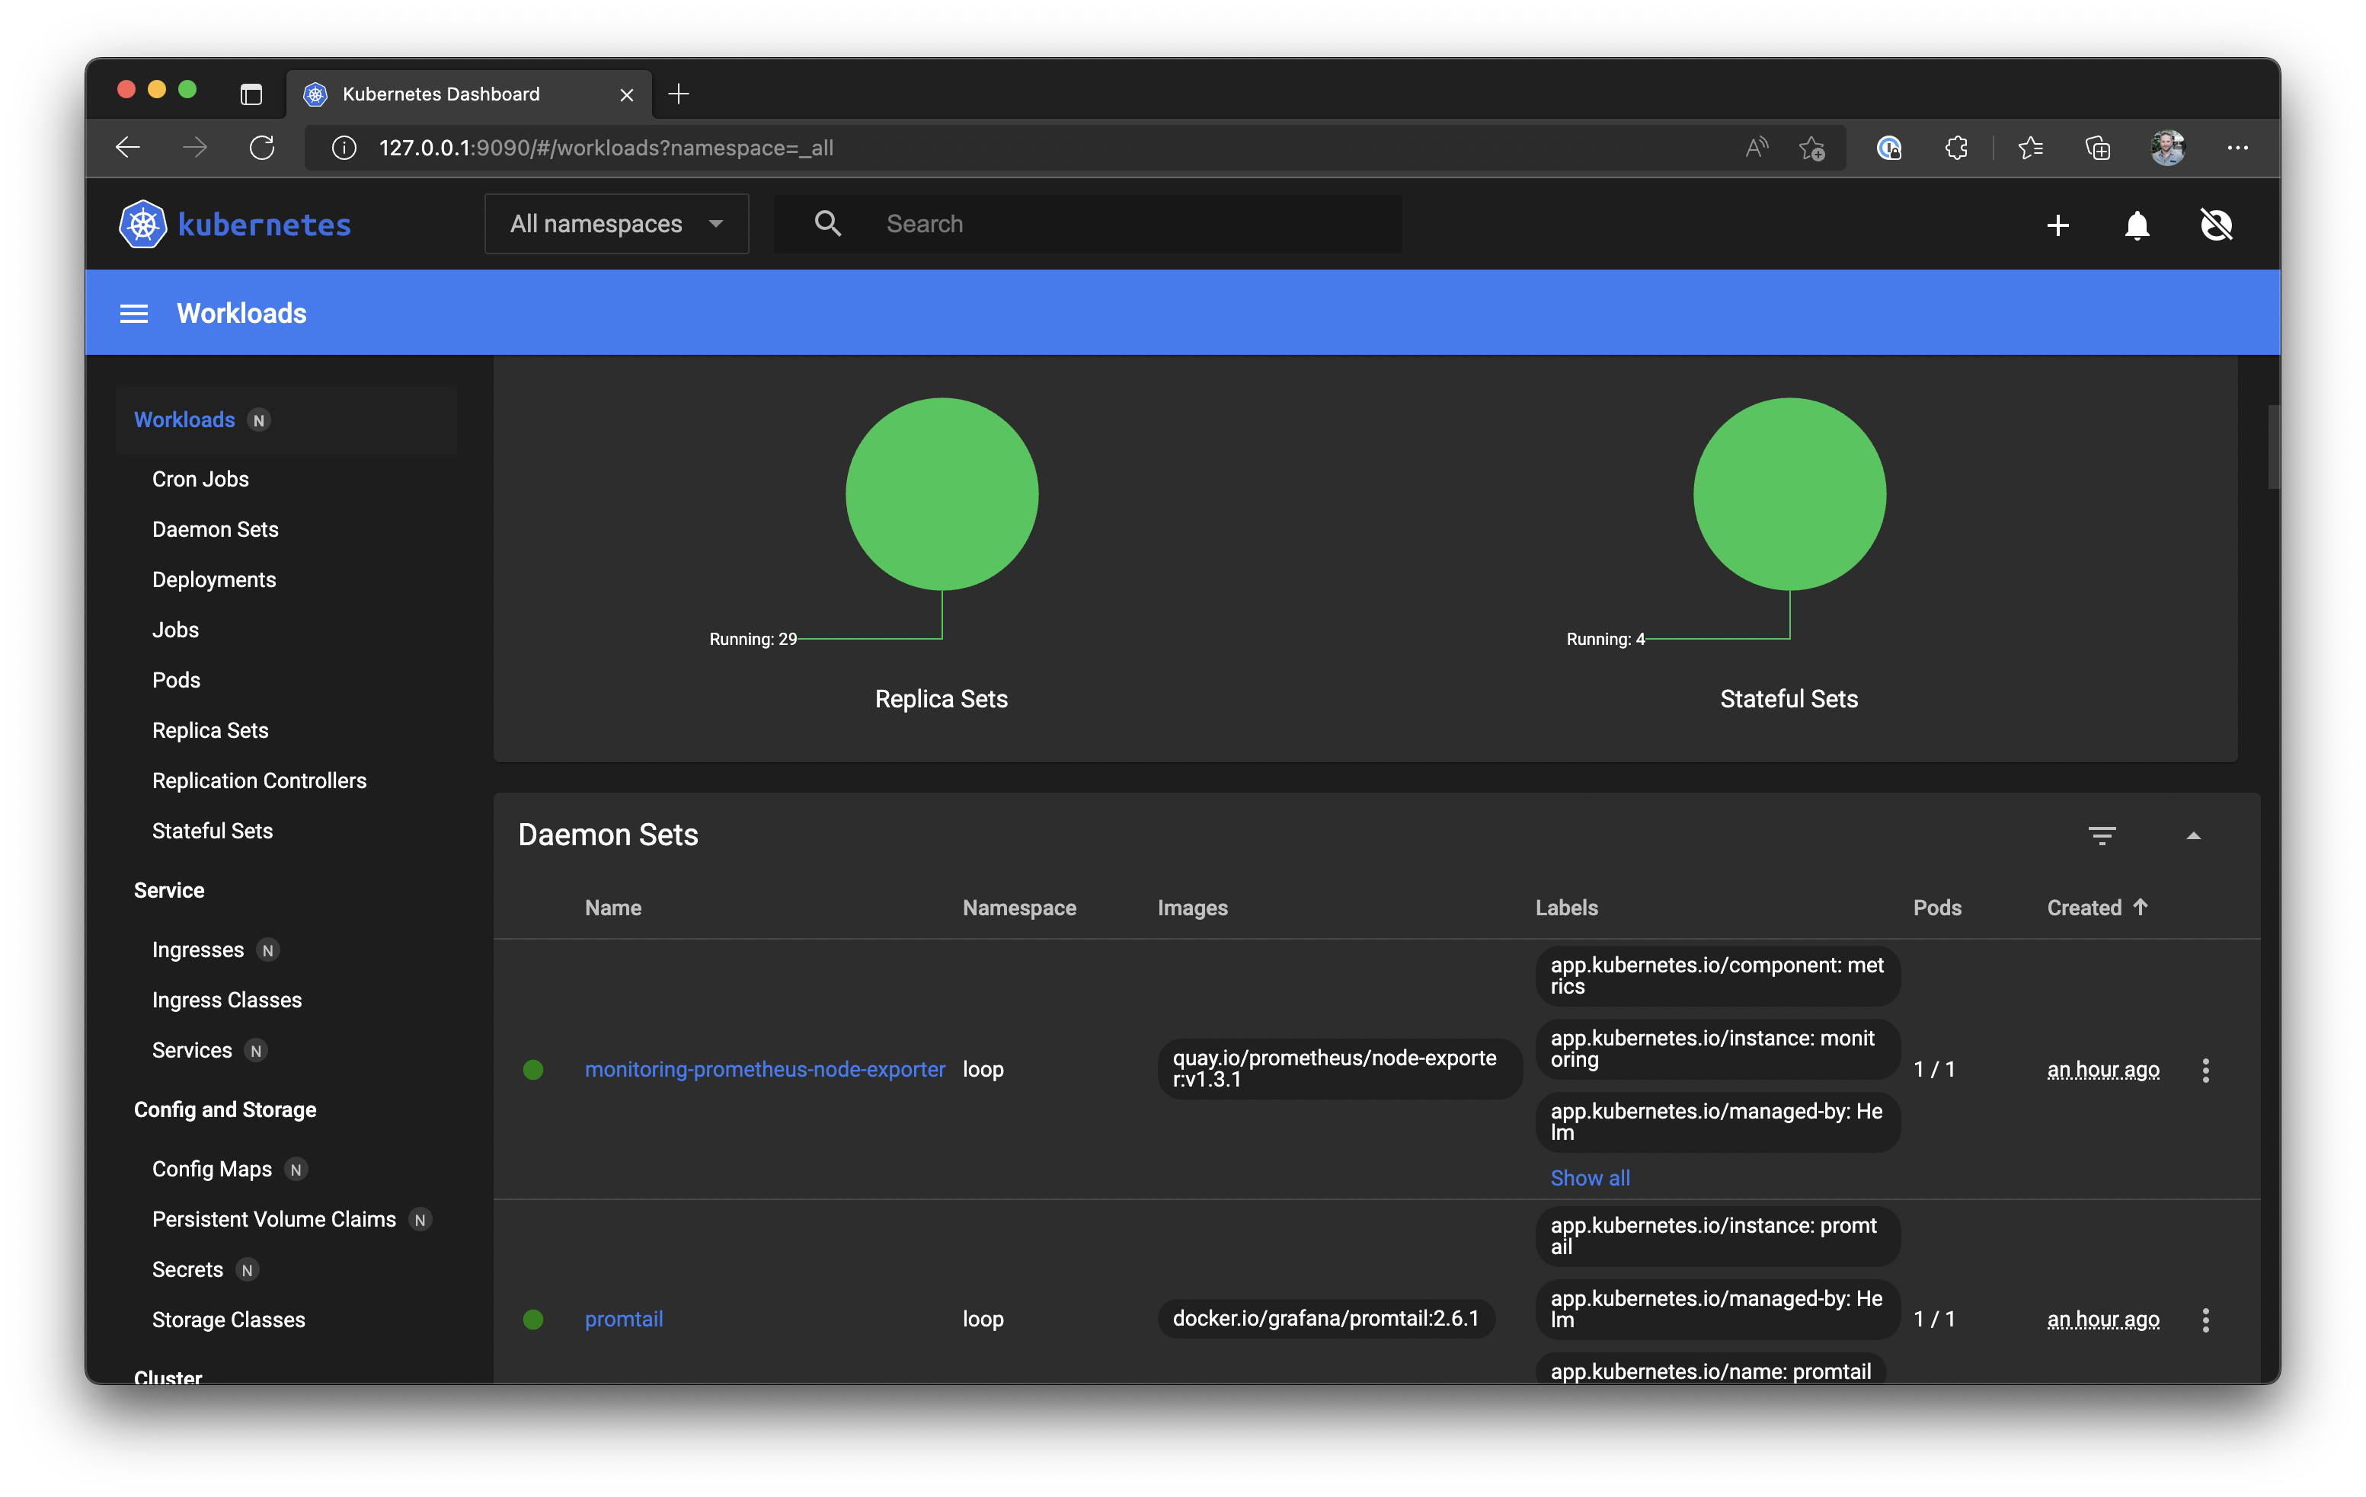Click the plus create resource icon

pyautogui.click(x=2057, y=225)
